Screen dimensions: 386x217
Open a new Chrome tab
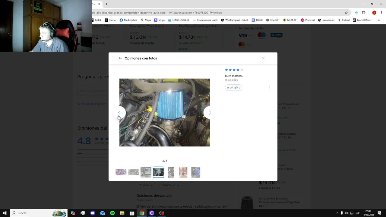106,4
